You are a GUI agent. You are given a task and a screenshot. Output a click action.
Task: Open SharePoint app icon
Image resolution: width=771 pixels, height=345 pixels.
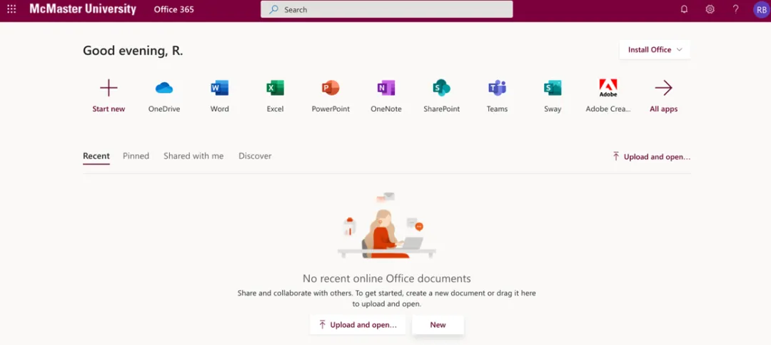tap(442, 88)
